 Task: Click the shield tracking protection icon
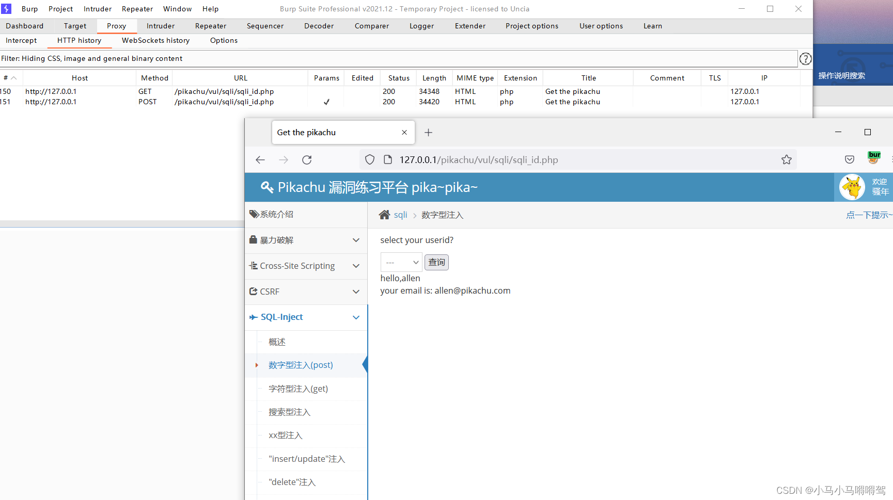tap(370, 160)
